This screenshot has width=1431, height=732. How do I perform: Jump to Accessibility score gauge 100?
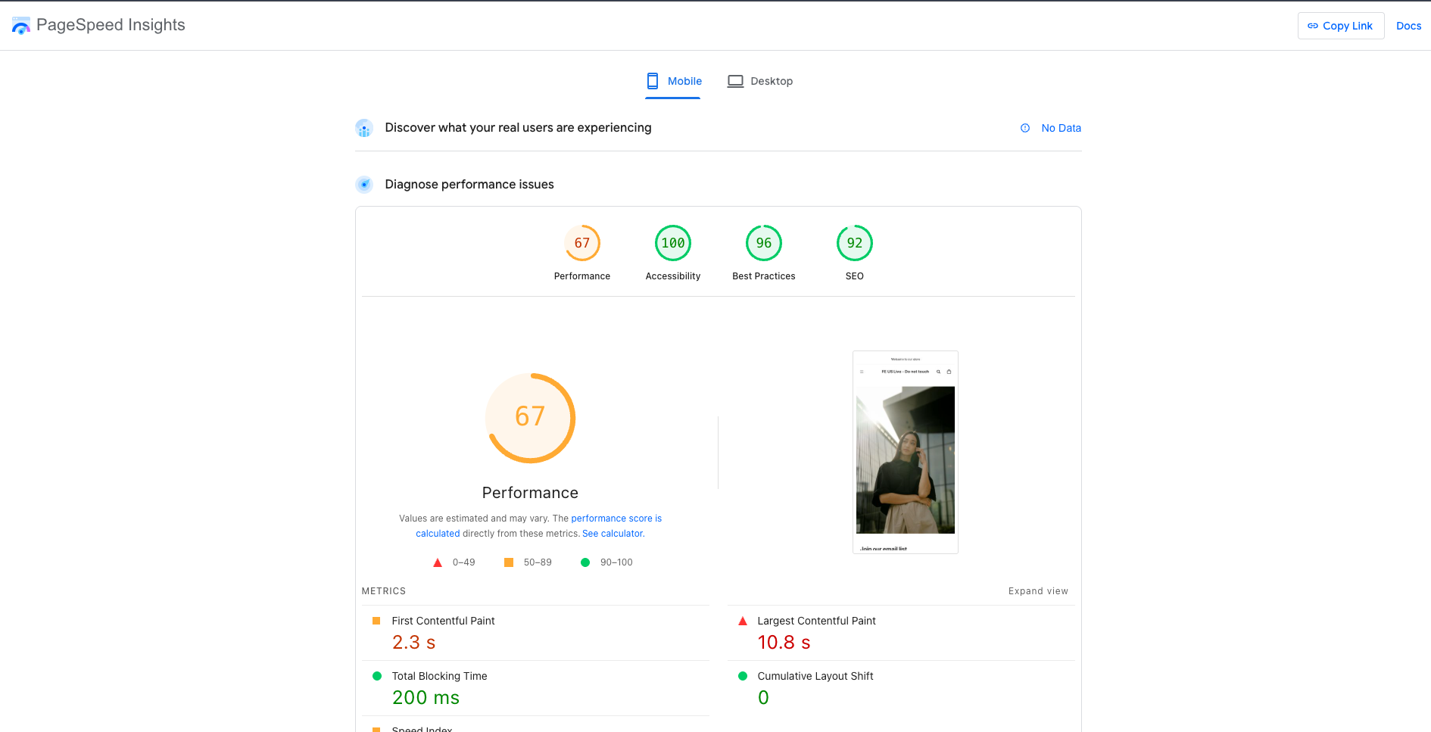[672, 244]
